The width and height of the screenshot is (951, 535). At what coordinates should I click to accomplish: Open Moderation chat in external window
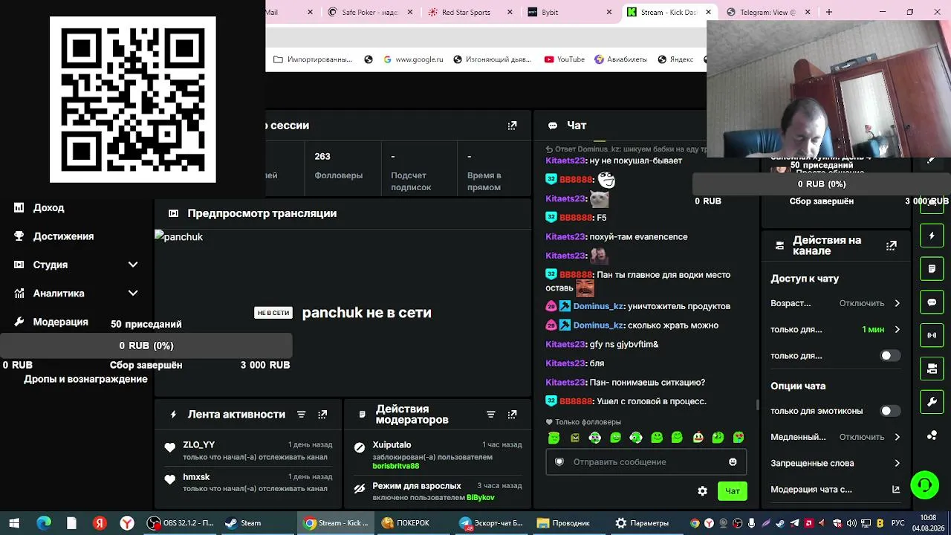896,490
